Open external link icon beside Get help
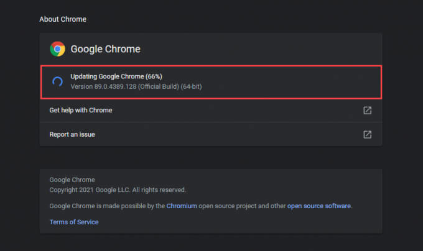423x251 pixels. click(x=367, y=111)
